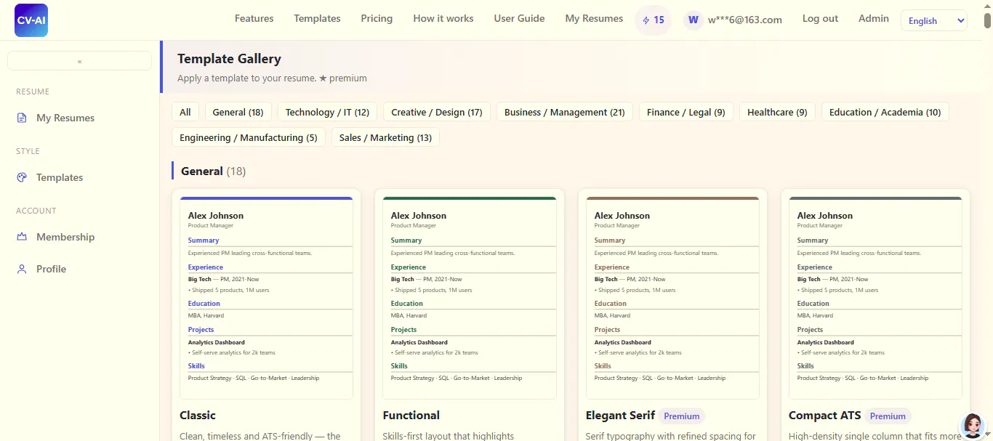Filter by Business / Management (21)
993x441 pixels.
point(565,112)
